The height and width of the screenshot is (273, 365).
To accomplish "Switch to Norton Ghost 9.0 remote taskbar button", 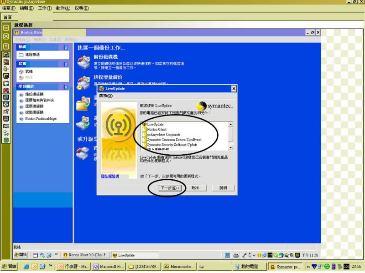I will [86, 255].
